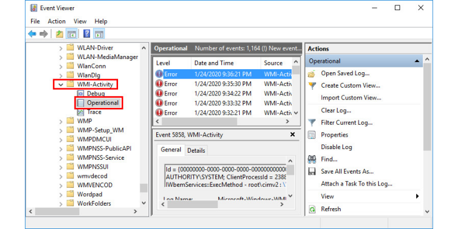The image size is (458, 229).
Task: Close the Event 5858 preview pane
Action: point(292,135)
